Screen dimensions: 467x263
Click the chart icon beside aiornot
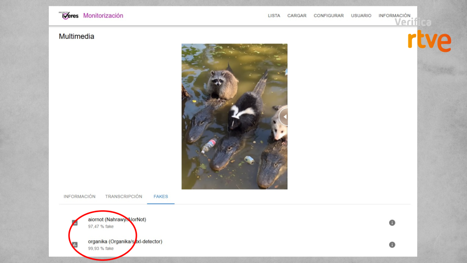(75, 223)
